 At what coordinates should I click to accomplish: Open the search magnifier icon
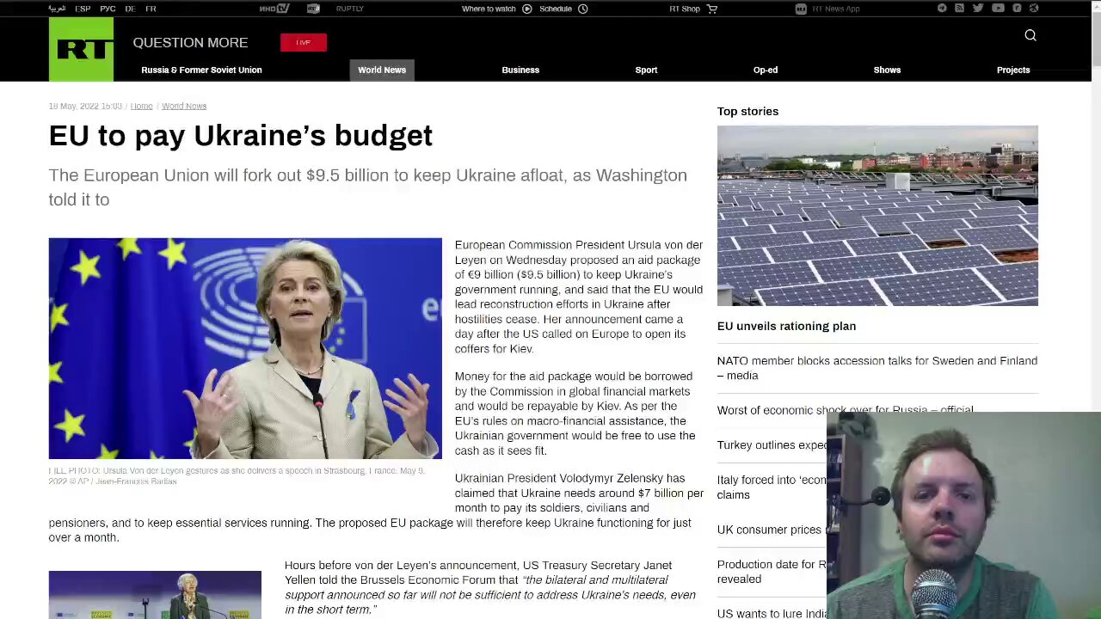click(1030, 35)
